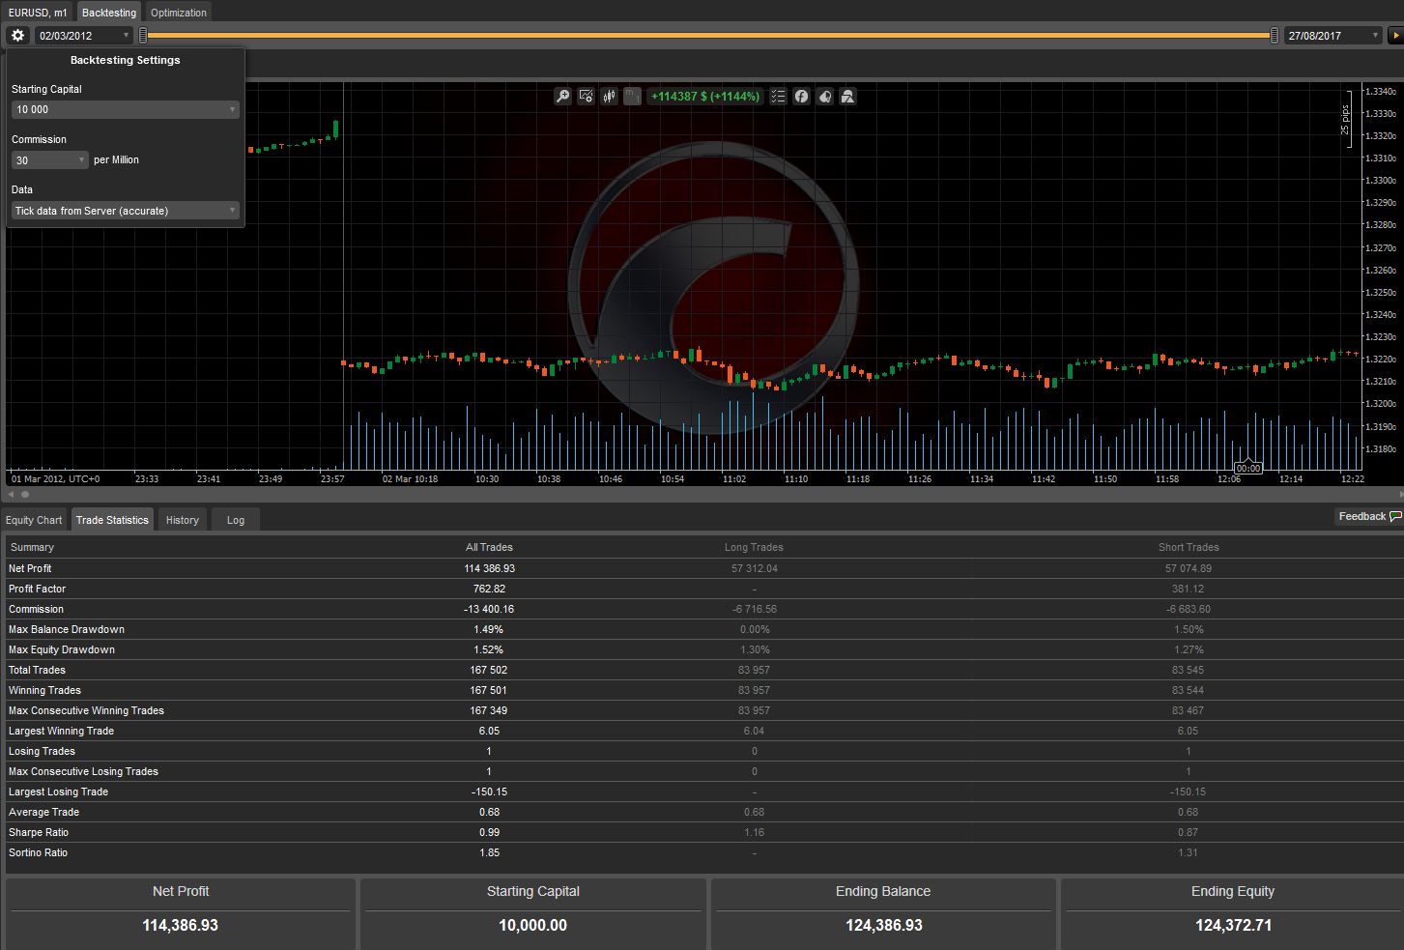1404x950 pixels.
Task: Click Total Trades value 167 502
Action: tap(489, 671)
